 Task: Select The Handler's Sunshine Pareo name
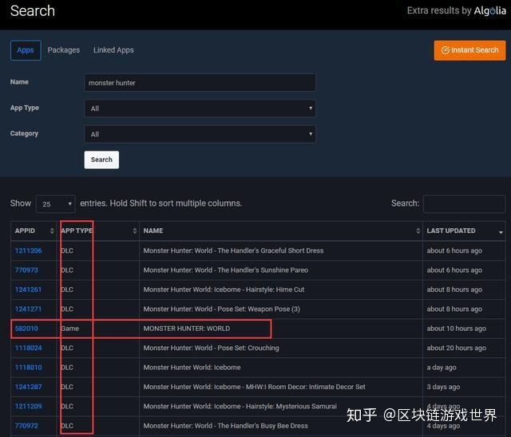[x=226, y=270]
